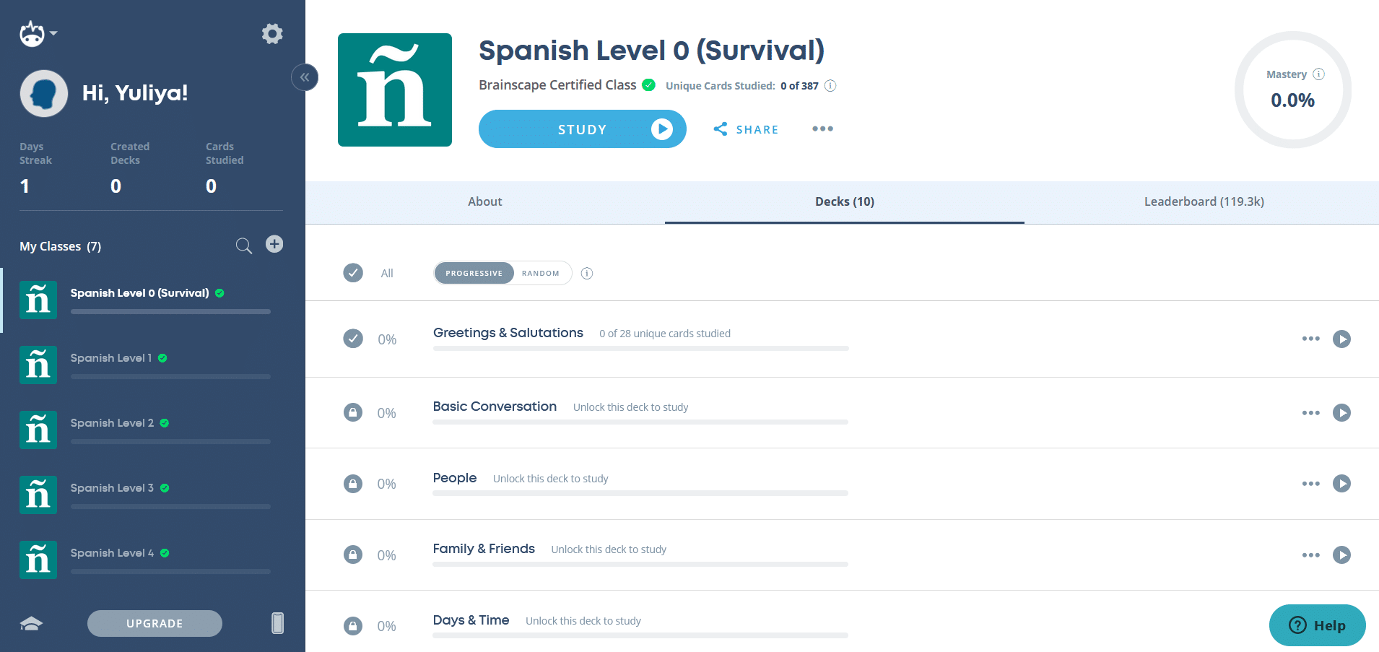Screen dimensions: 1379x652
Task: Open more options for People deck
Action: click(x=1310, y=484)
